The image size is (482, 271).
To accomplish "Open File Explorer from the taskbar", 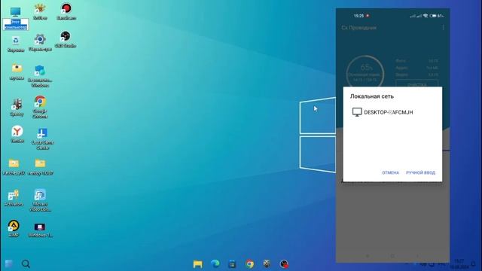I will pyautogui.click(x=197, y=263).
